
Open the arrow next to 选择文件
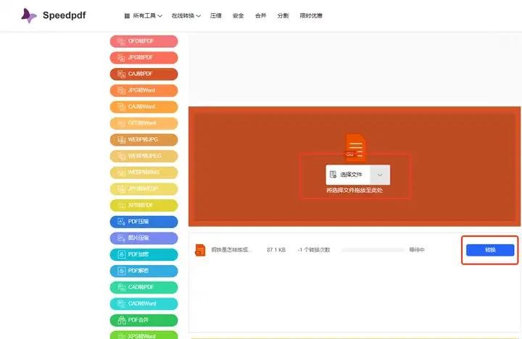[x=380, y=175]
